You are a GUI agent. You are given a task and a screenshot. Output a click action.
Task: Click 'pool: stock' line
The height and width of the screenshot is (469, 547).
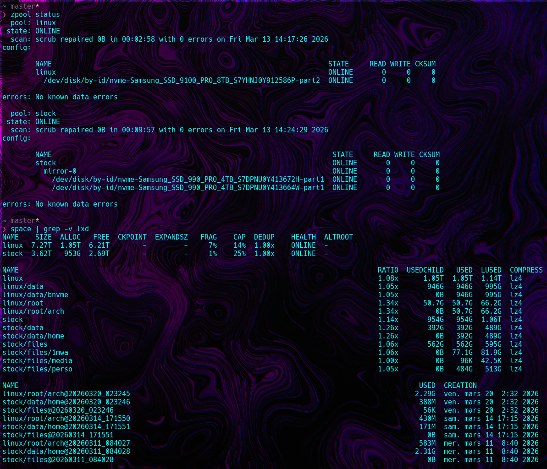coord(33,114)
